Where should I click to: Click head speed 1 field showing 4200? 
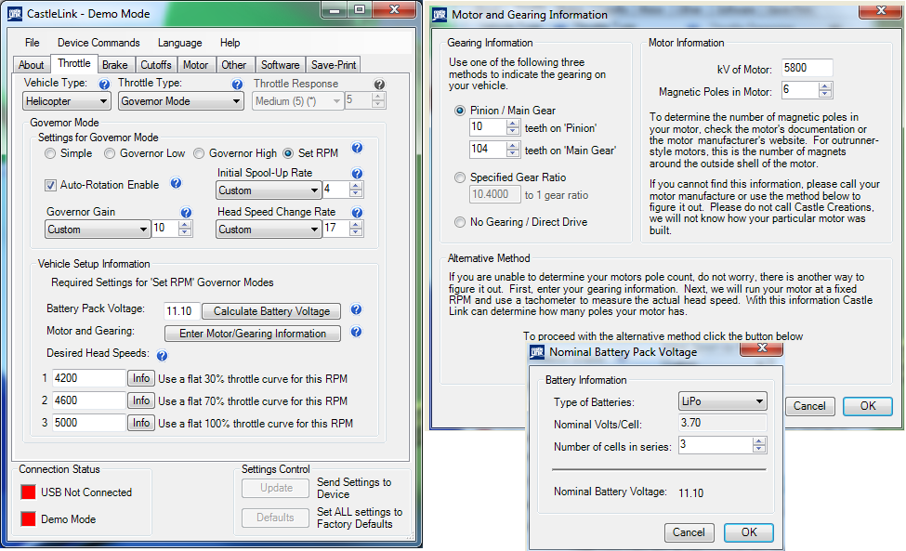point(89,378)
